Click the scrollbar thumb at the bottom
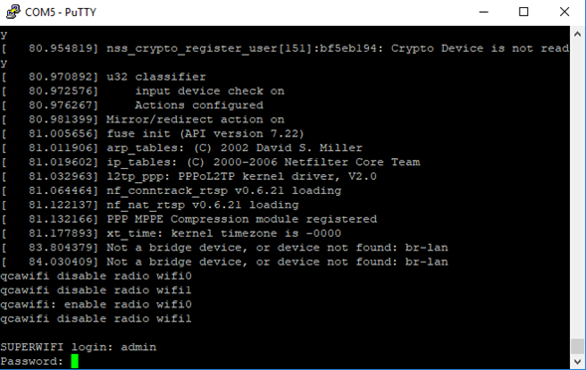Image resolution: width=586 pixels, height=370 pixels. (577, 346)
